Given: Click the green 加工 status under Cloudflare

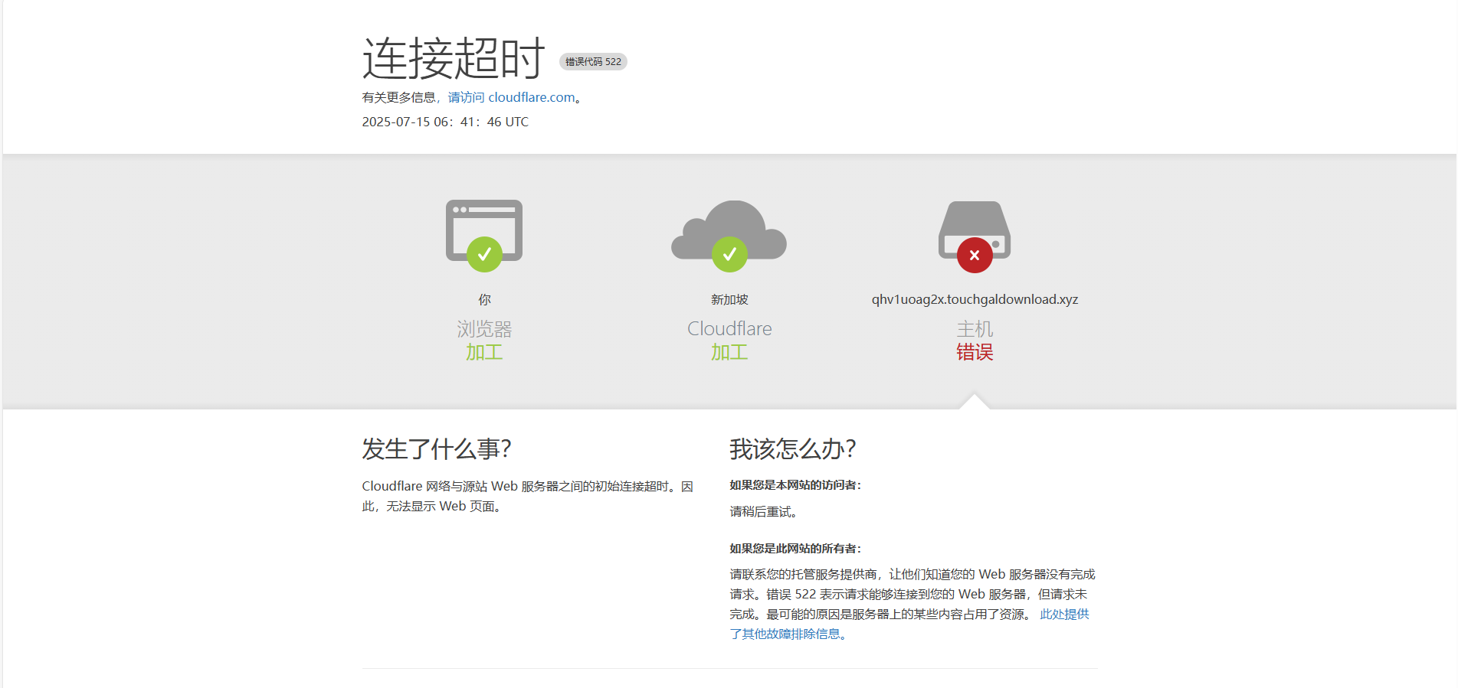Looking at the screenshot, I should click(729, 352).
